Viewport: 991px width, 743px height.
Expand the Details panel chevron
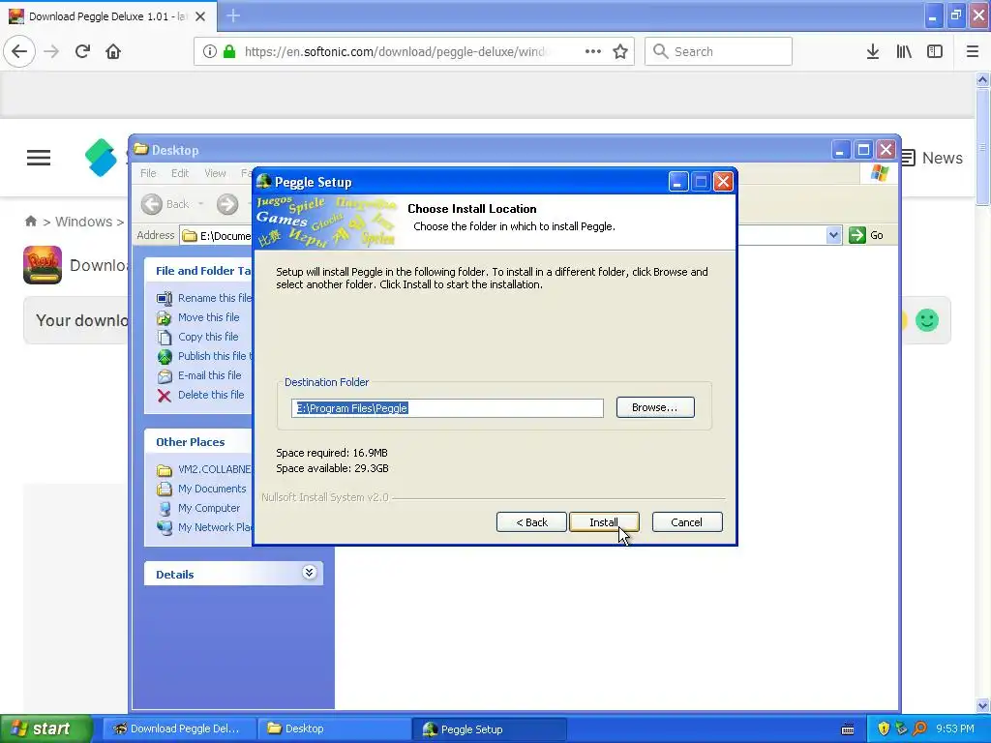coord(309,573)
